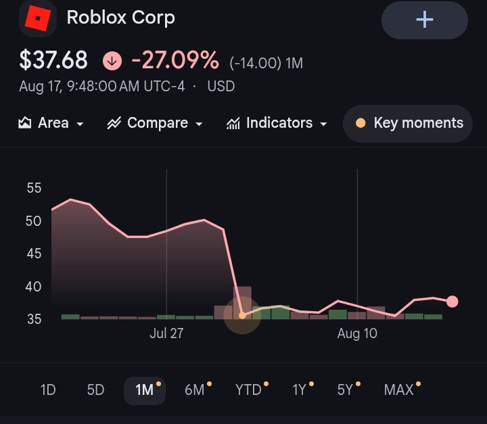Click the Roblox Corp title text
The height and width of the screenshot is (424, 487).
click(x=121, y=18)
